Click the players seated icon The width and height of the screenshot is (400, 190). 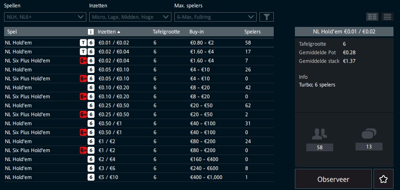coord(319,134)
